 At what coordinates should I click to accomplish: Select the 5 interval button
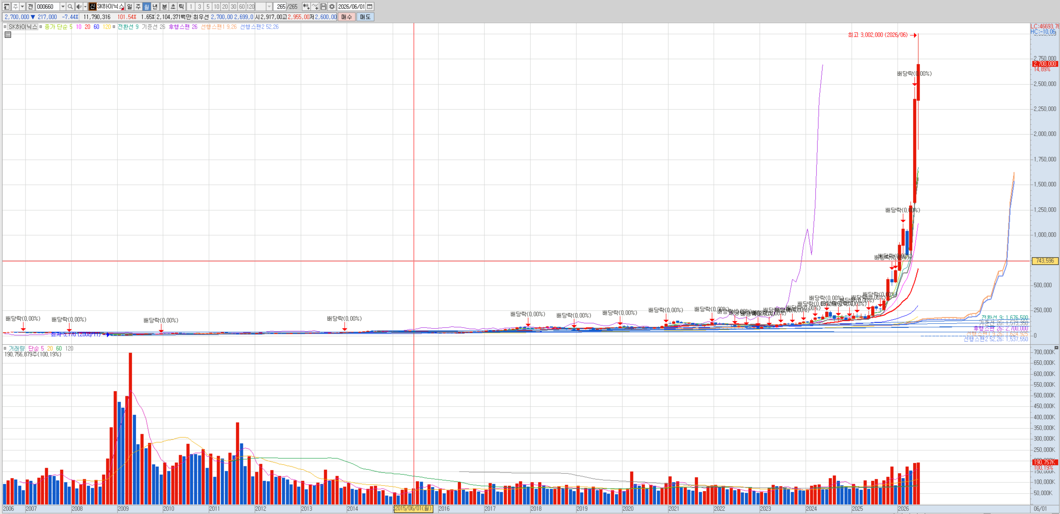tap(208, 7)
